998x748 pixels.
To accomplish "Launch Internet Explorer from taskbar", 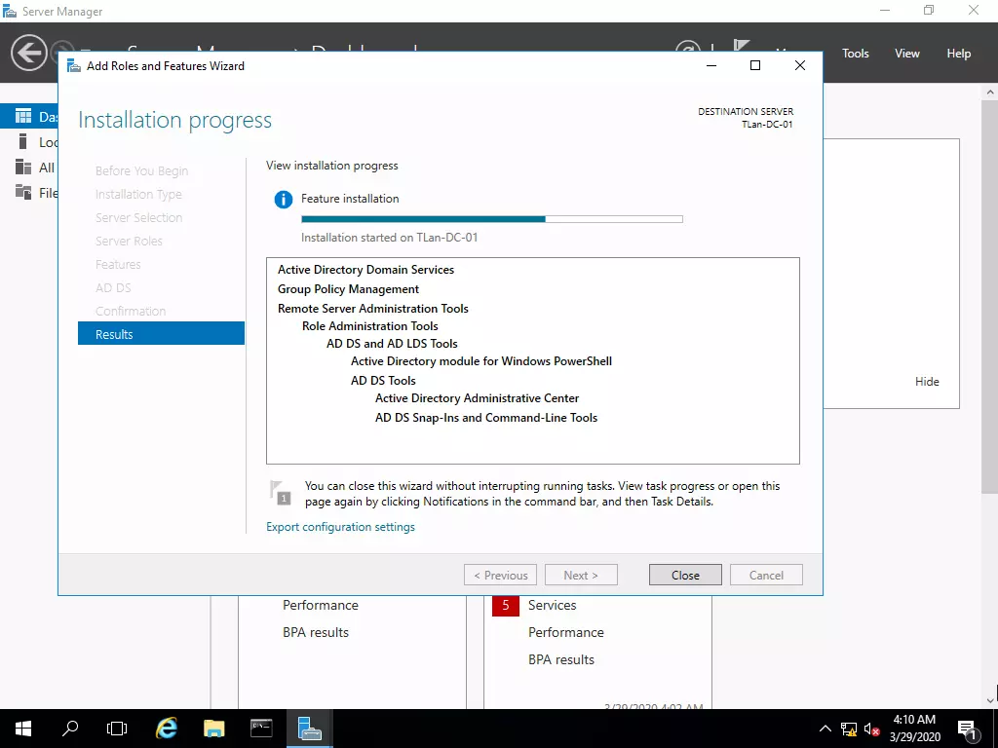I will (166, 729).
